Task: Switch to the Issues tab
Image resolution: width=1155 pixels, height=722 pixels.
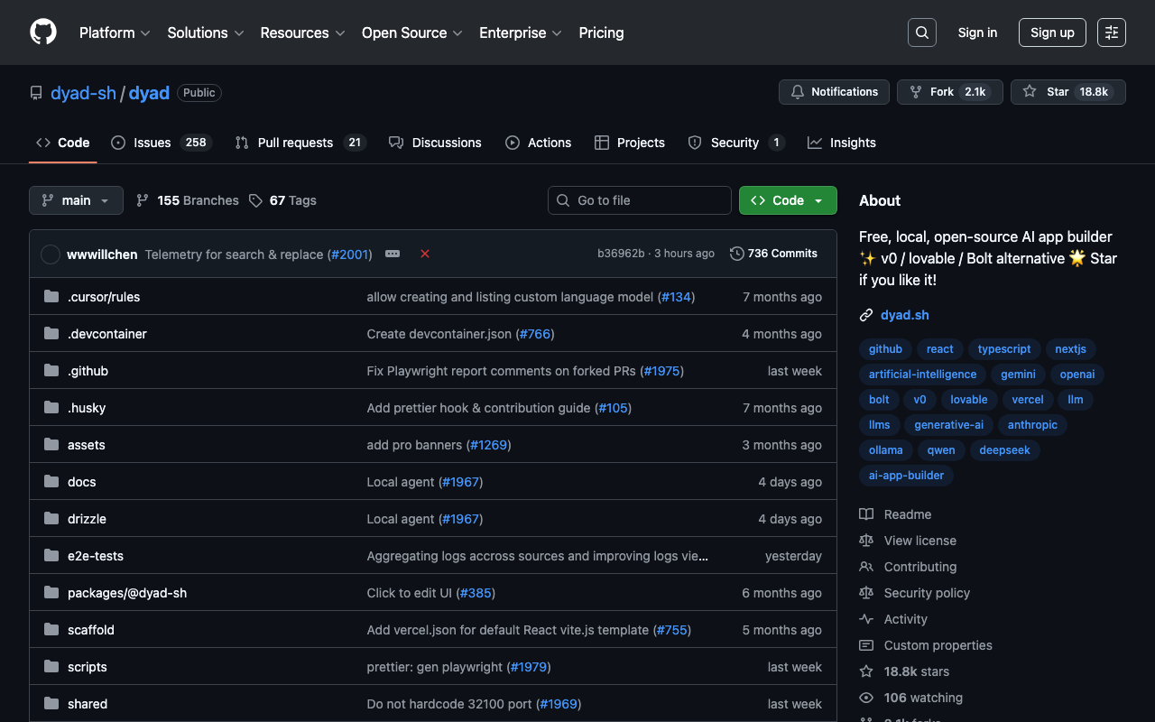Action: pos(152,143)
